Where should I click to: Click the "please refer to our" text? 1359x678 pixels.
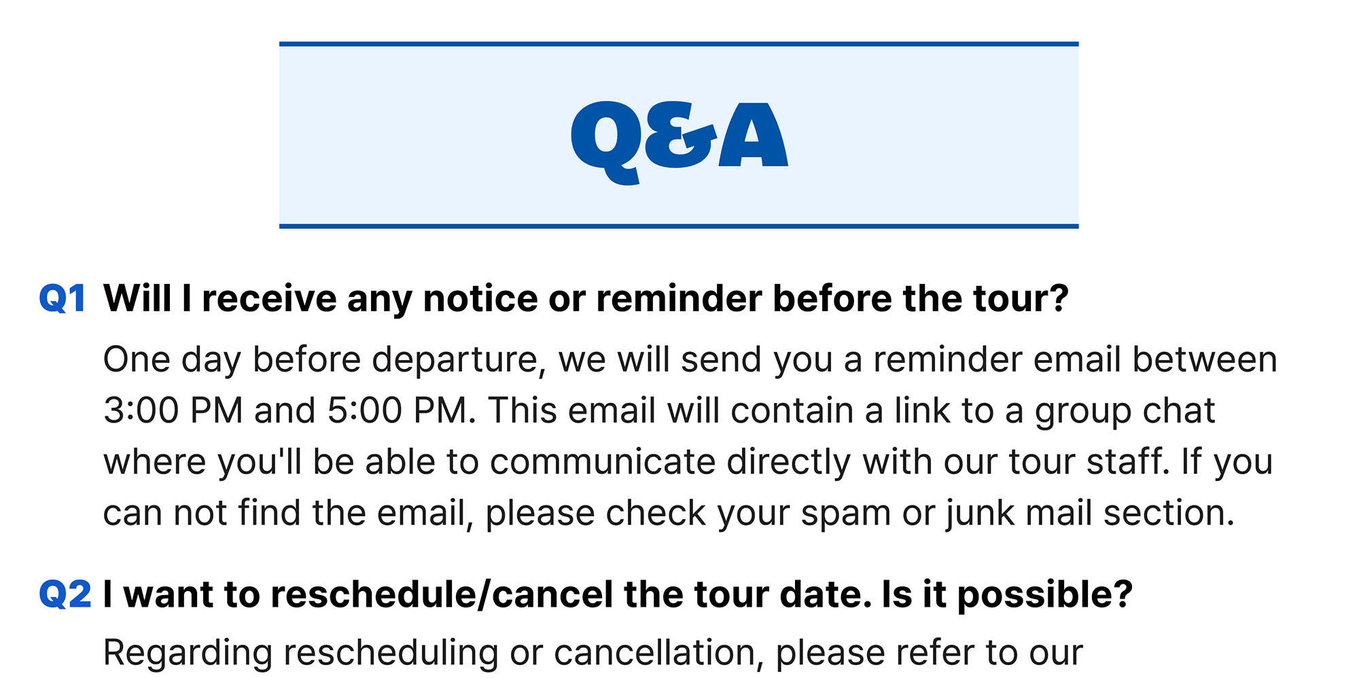point(928,653)
